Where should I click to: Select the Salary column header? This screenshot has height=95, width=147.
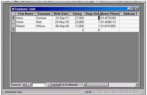[77, 14]
